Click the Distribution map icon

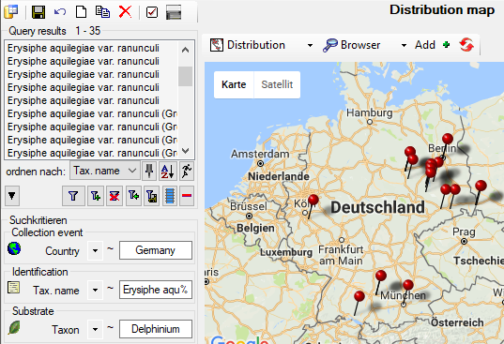tap(216, 45)
